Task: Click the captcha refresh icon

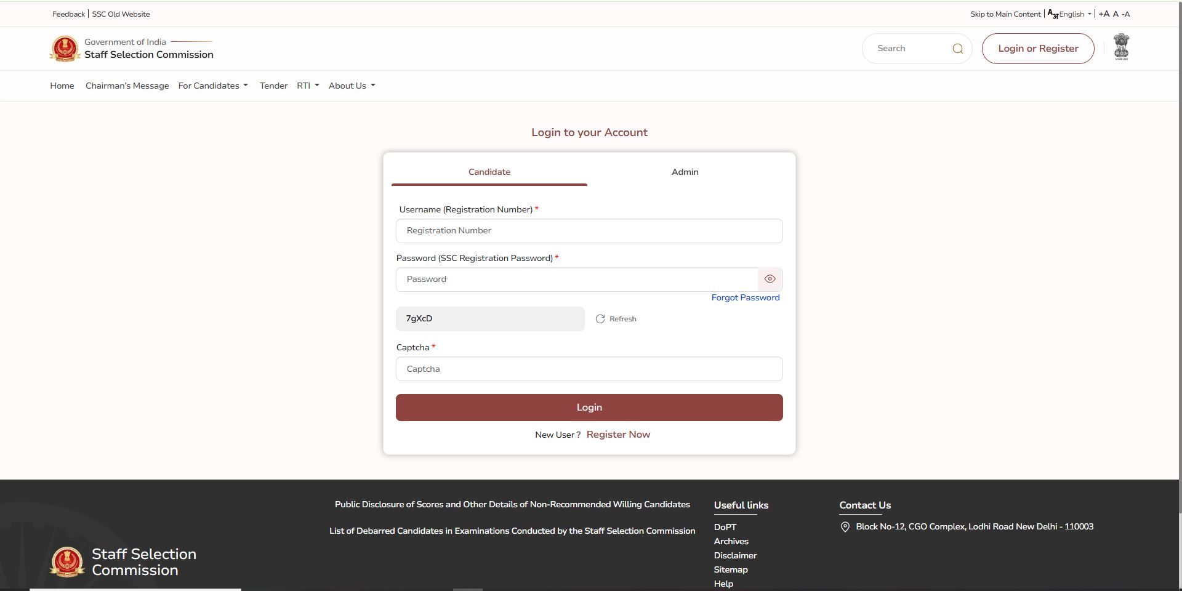Action: [x=600, y=319]
